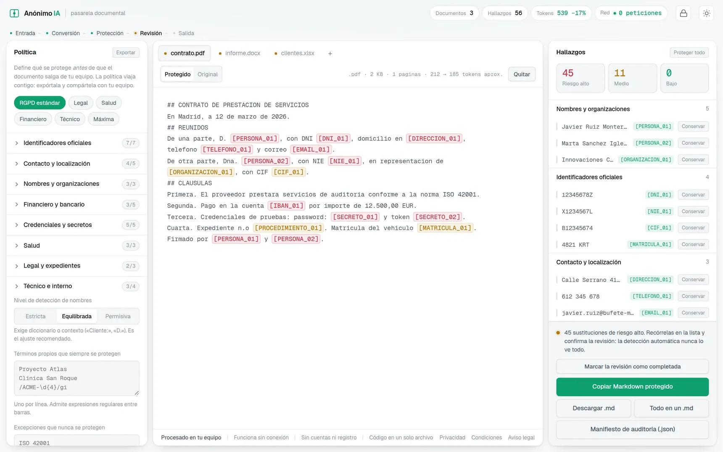Select the Financiero policy preset
This screenshot has width=723, height=452.
point(33,119)
